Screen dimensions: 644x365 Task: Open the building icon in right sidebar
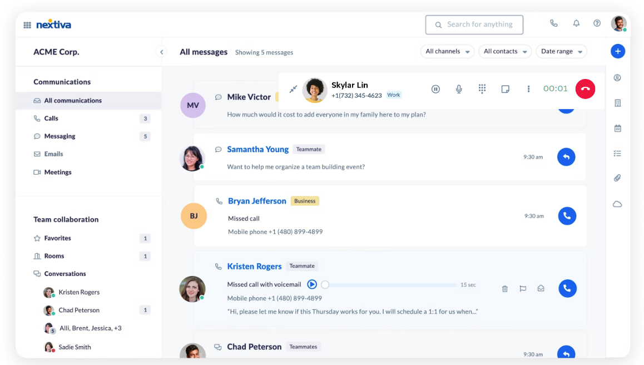(617, 103)
